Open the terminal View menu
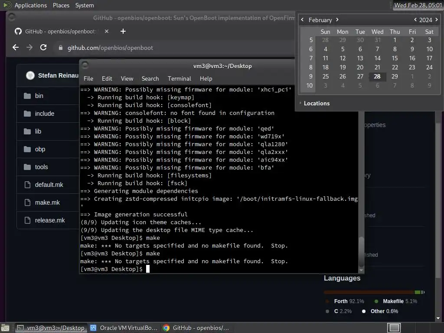 tap(127, 79)
